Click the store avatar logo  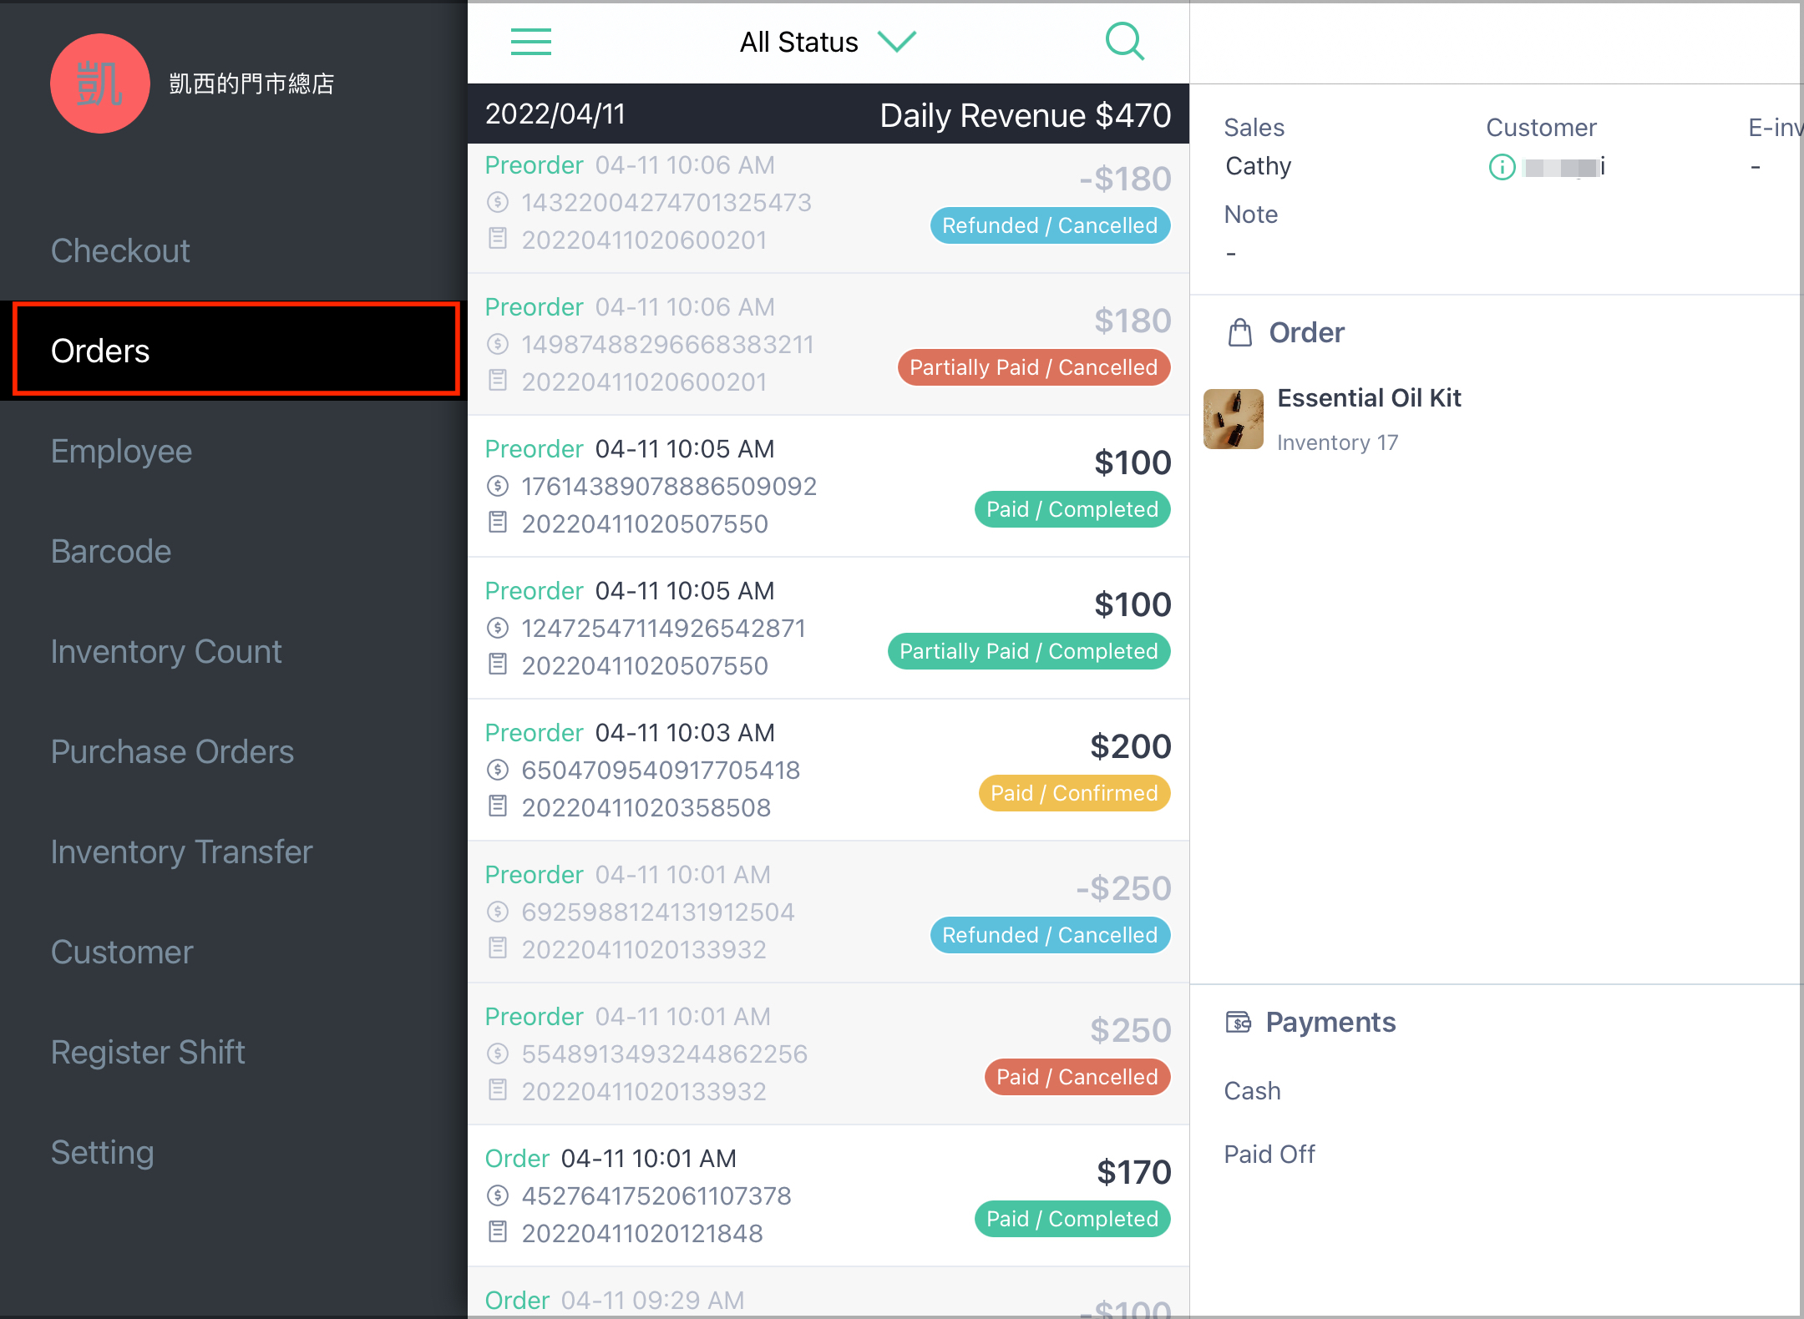click(100, 83)
